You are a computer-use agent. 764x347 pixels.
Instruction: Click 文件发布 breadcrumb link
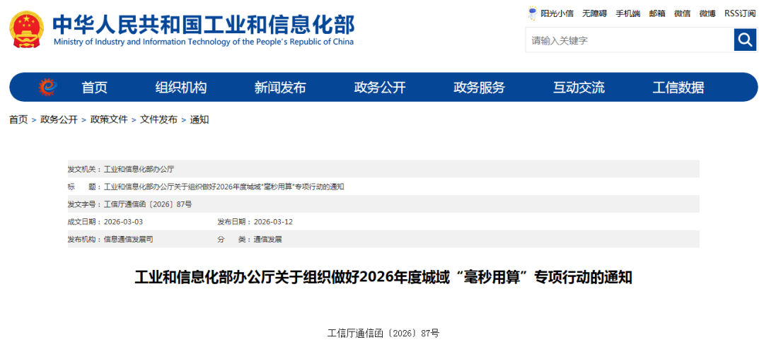pos(158,120)
